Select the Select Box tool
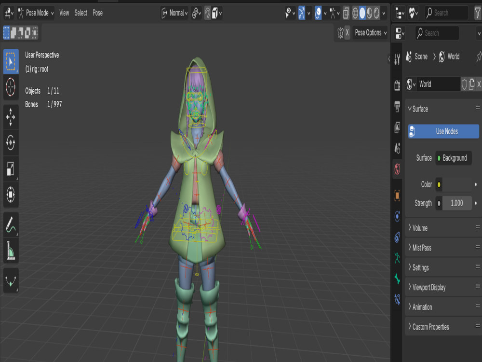This screenshot has height=362, width=482. (x=11, y=61)
